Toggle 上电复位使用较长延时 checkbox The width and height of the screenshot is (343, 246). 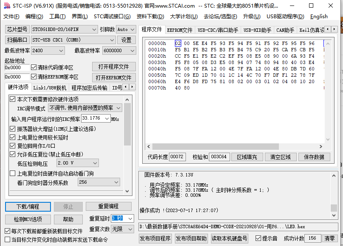12,137
